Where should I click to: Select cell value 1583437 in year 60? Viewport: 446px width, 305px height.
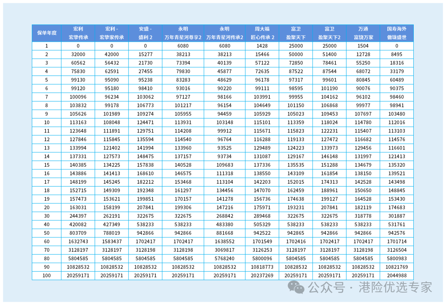tap(111, 241)
